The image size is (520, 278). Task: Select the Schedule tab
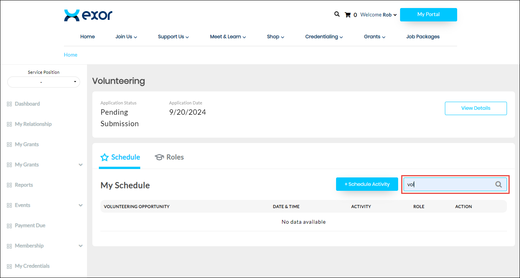coord(120,157)
